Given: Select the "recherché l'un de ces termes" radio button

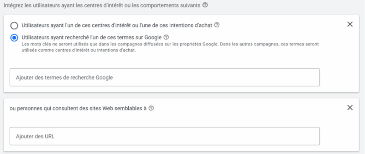Looking at the screenshot, I should click(14, 37).
